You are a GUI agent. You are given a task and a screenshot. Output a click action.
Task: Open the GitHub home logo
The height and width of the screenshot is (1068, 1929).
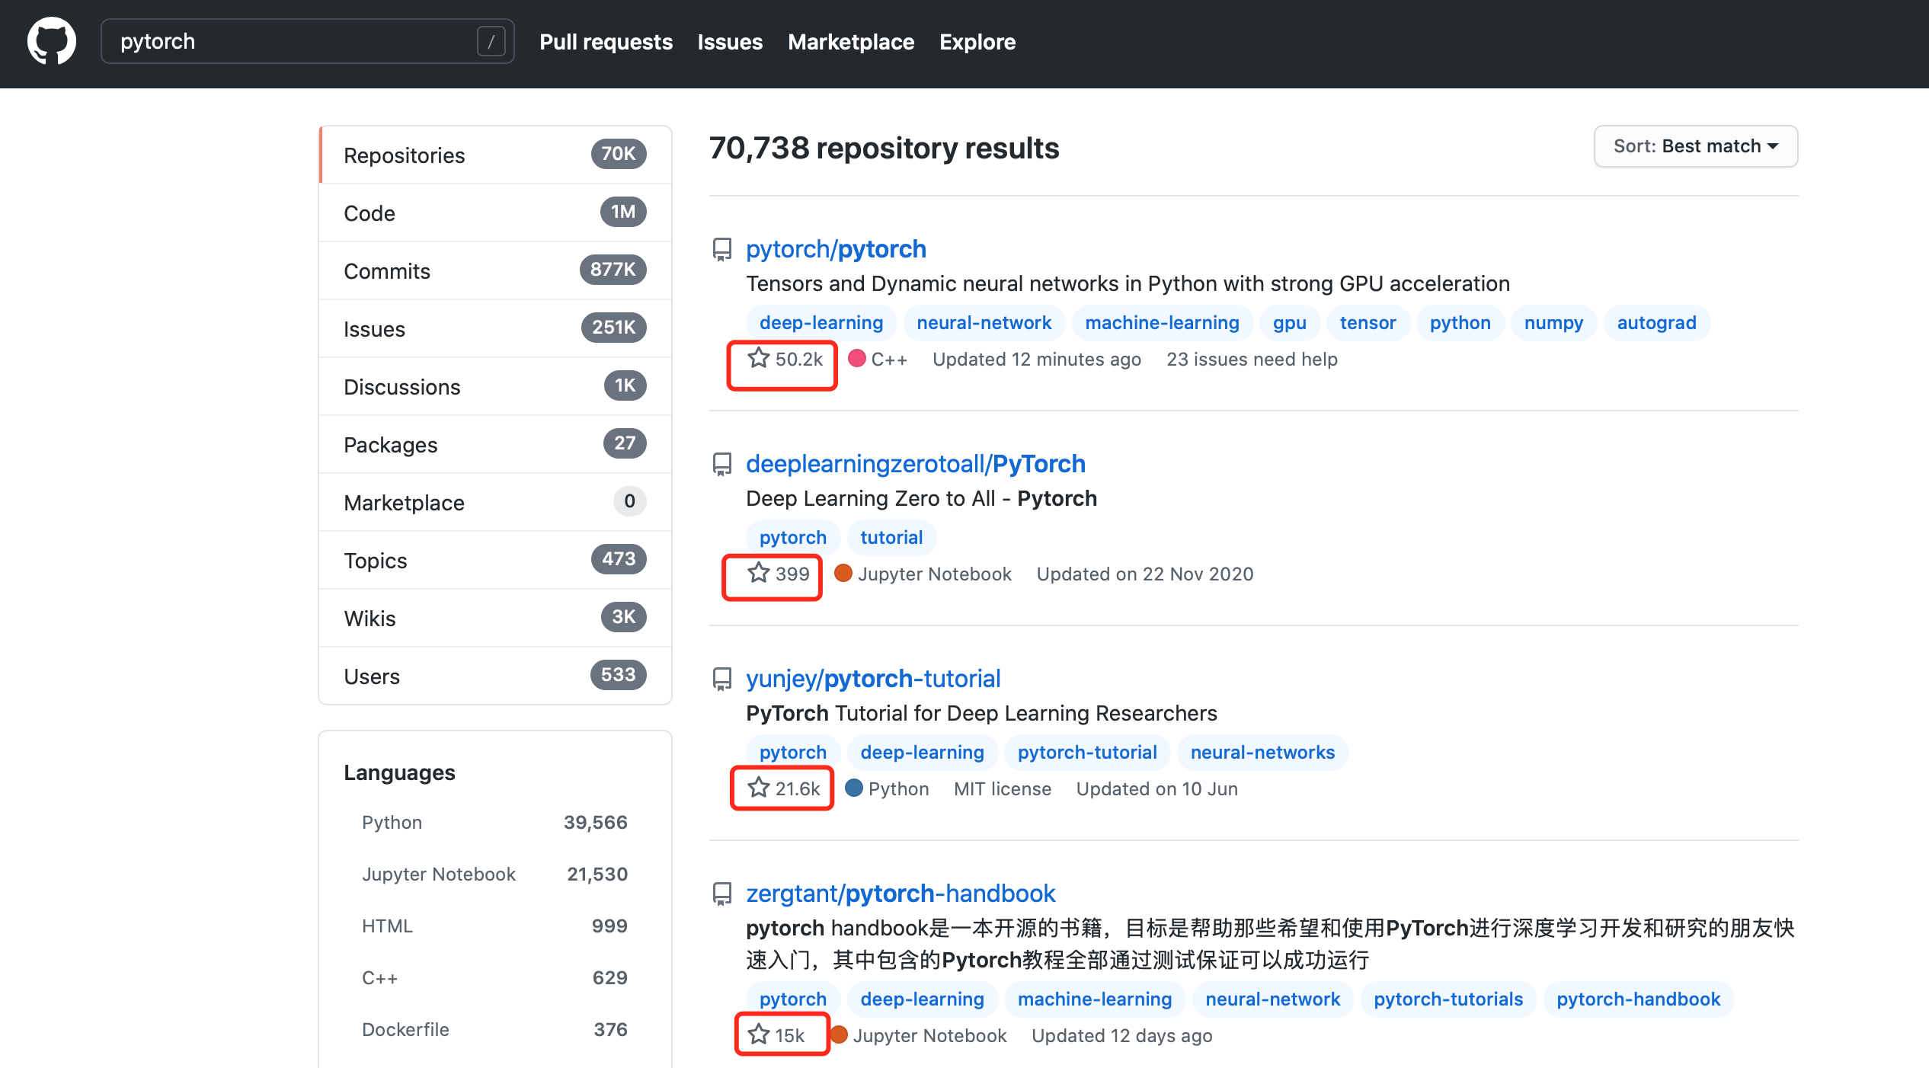click(x=52, y=41)
